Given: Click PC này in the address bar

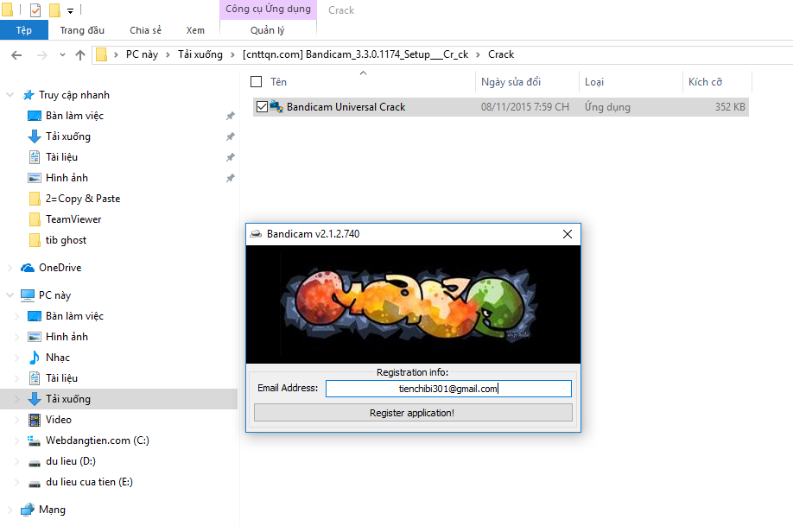Looking at the screenshot, I should click(x=143, y=54).
